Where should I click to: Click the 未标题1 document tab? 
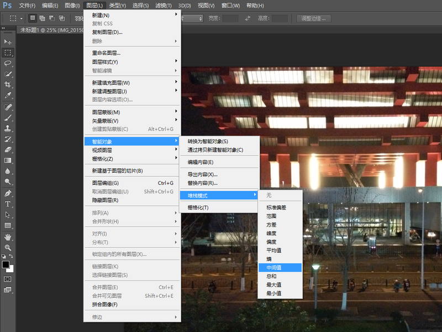pyautogui.click(x=50, y=30)
